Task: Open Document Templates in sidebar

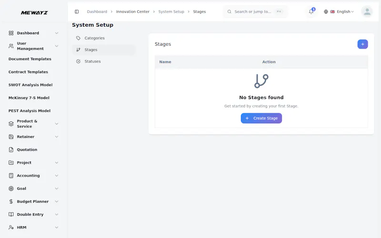Action: pos(30,59)
